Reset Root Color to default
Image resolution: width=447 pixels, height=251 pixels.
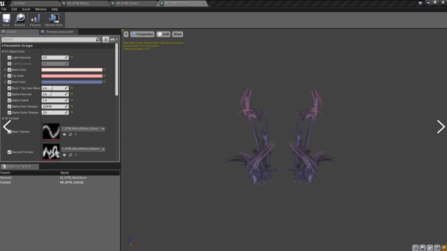105,82
